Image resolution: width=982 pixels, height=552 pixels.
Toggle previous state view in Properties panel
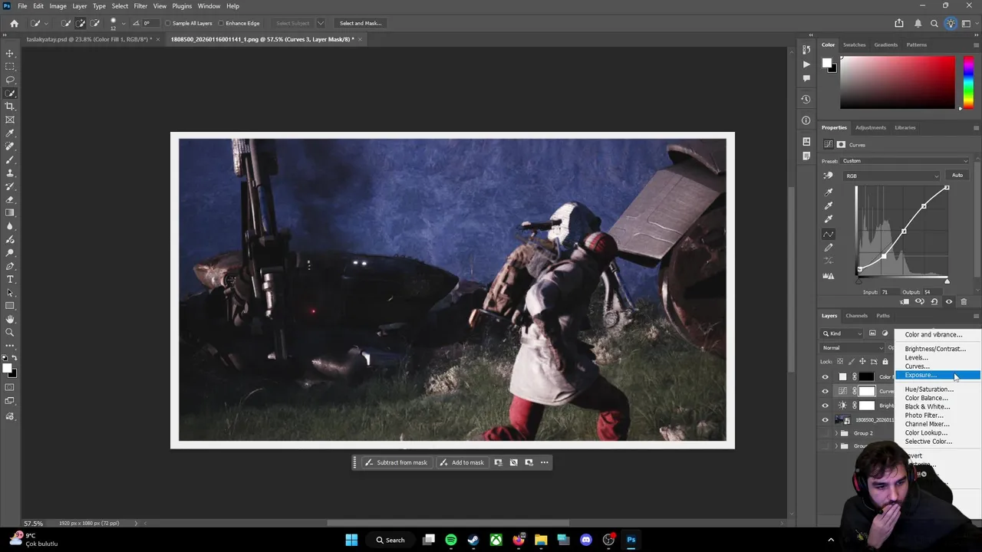tap(919, 301)
